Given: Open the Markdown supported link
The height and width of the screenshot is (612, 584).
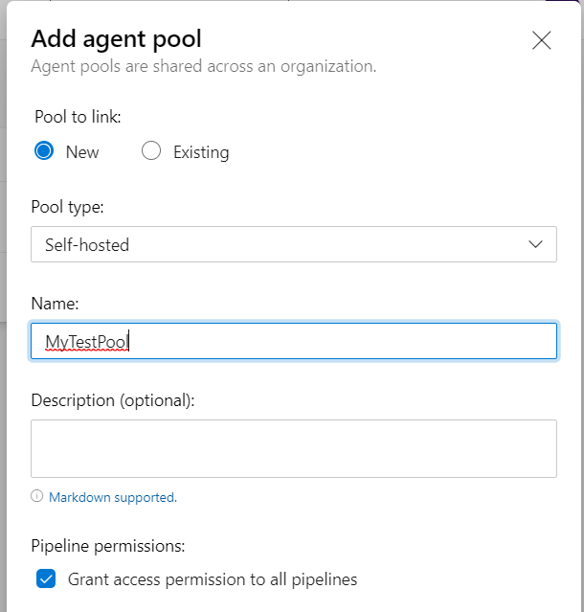Looking at the screenshot, I should tap(113, 497).
